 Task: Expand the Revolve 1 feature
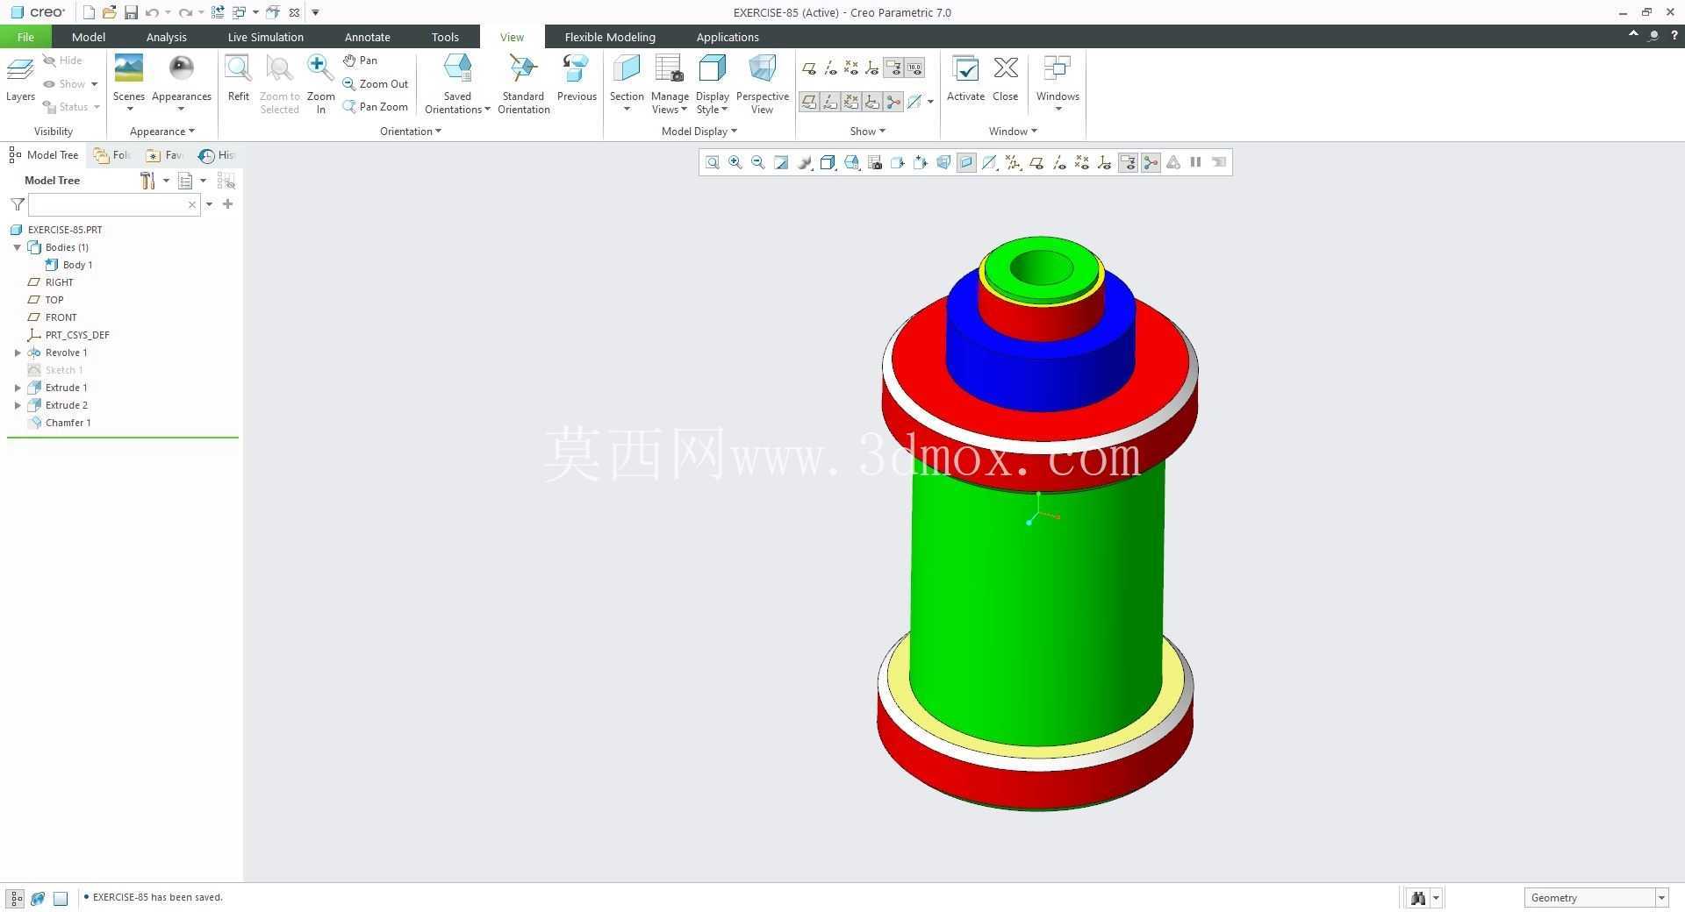pos(18,353)
